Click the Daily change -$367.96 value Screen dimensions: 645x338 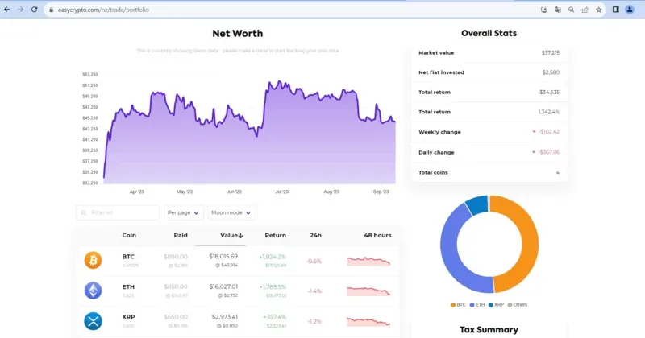[549, 152]
